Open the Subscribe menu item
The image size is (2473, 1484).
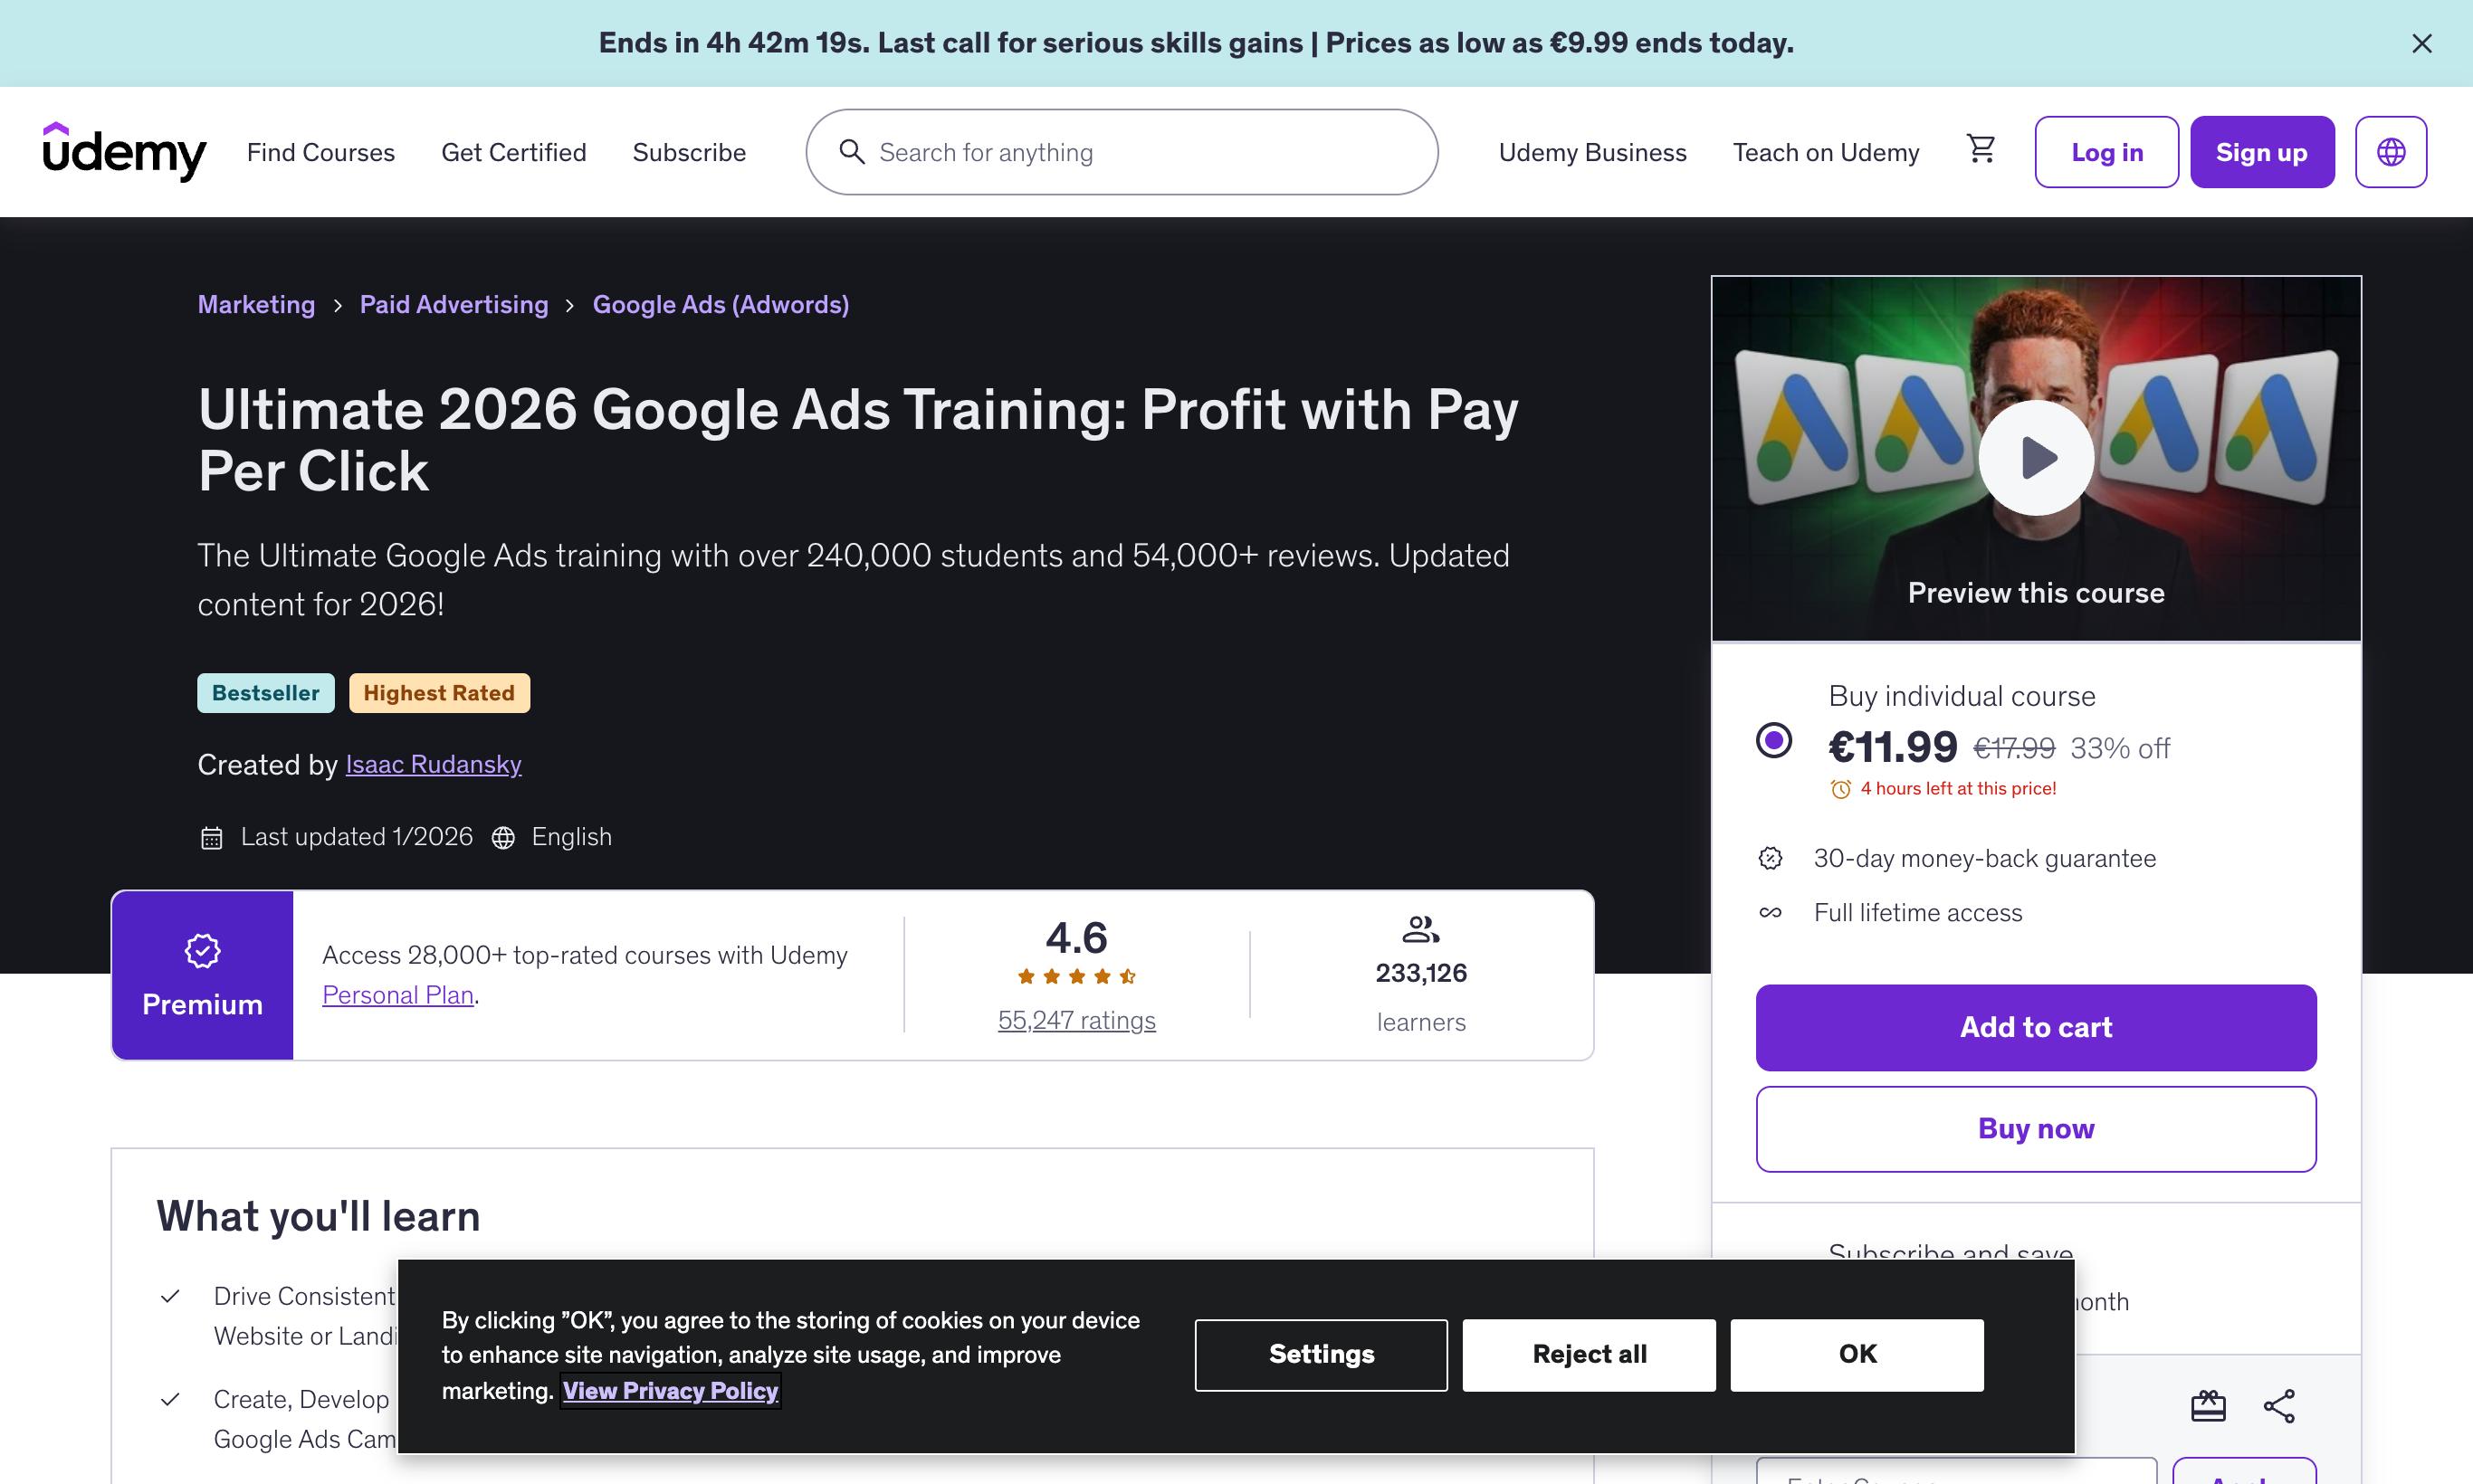point(689,152)
